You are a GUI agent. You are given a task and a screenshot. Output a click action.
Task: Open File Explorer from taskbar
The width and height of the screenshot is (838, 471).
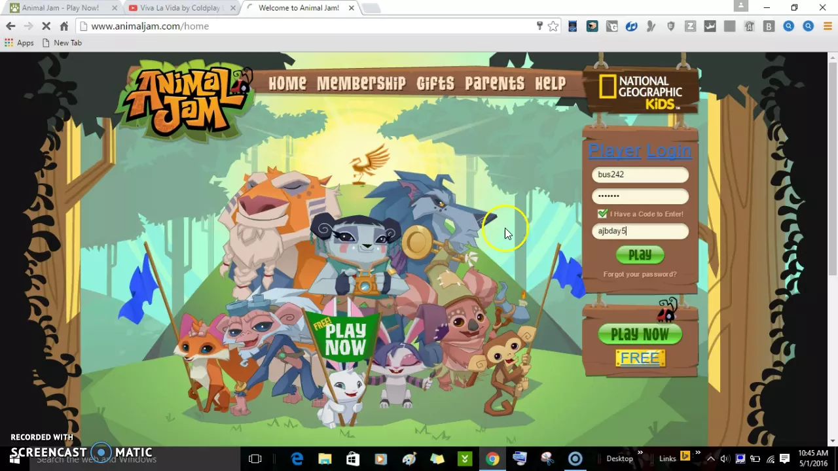point(325,459)
